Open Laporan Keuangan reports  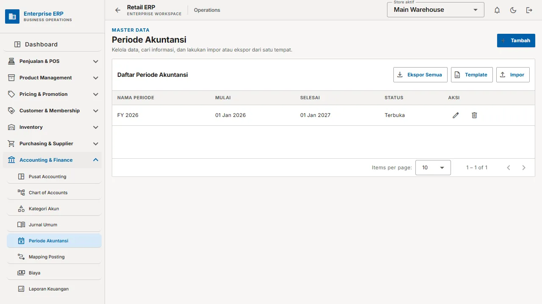coord(54,289)
